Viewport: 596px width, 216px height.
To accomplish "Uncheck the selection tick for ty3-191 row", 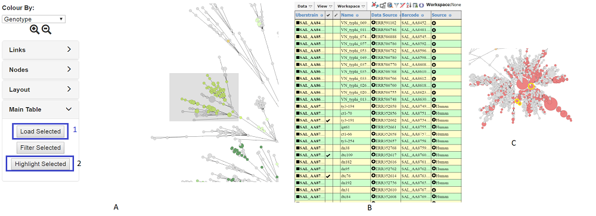I will pos(328,120).
